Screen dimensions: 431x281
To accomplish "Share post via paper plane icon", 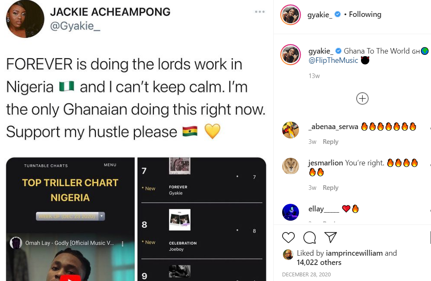I will tap(330, 237).
